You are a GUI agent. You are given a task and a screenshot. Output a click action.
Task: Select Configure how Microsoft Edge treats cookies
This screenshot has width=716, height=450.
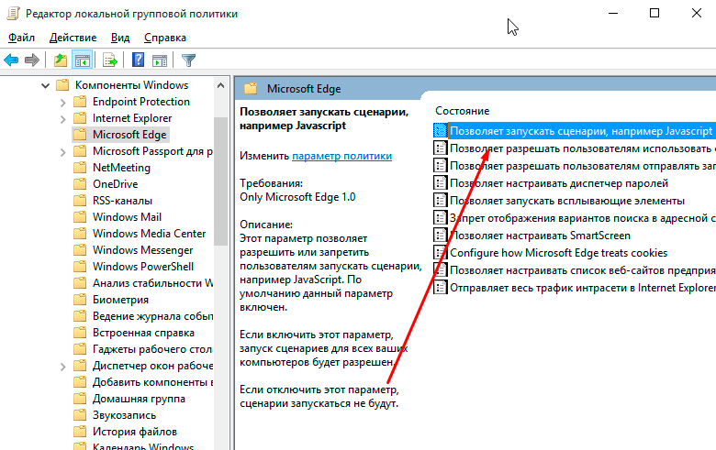558,253
